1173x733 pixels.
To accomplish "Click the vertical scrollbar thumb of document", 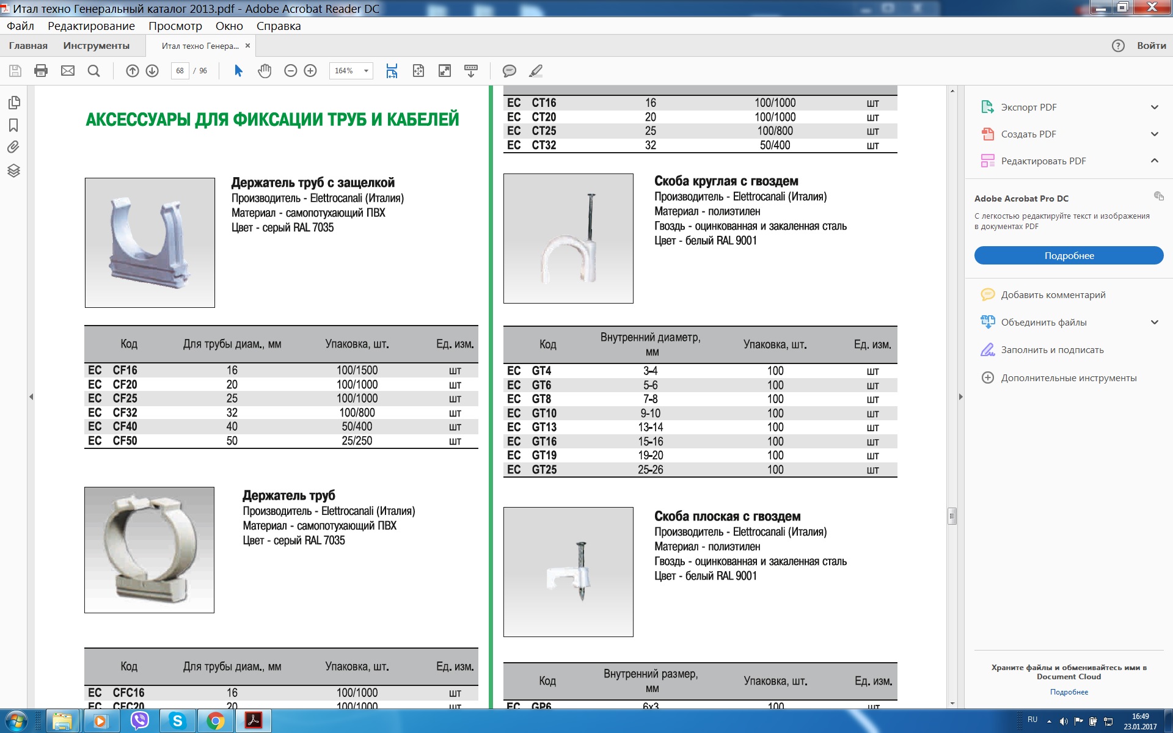I will click(952, 516).
